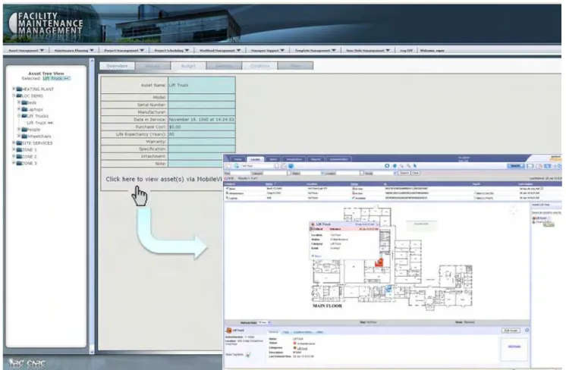The height and width of the screenshot is (370, 566).
Task: Expand the ZONE 1 tree node
Action: [x=14, y=149]
